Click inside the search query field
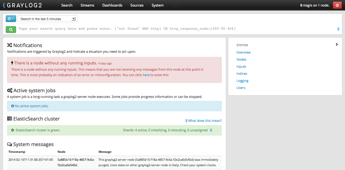 click(136, 29)
